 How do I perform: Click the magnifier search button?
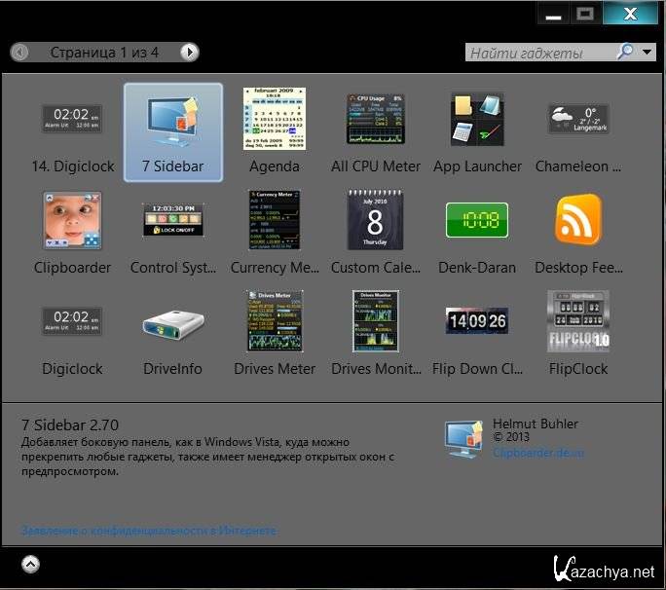(625, 53)
